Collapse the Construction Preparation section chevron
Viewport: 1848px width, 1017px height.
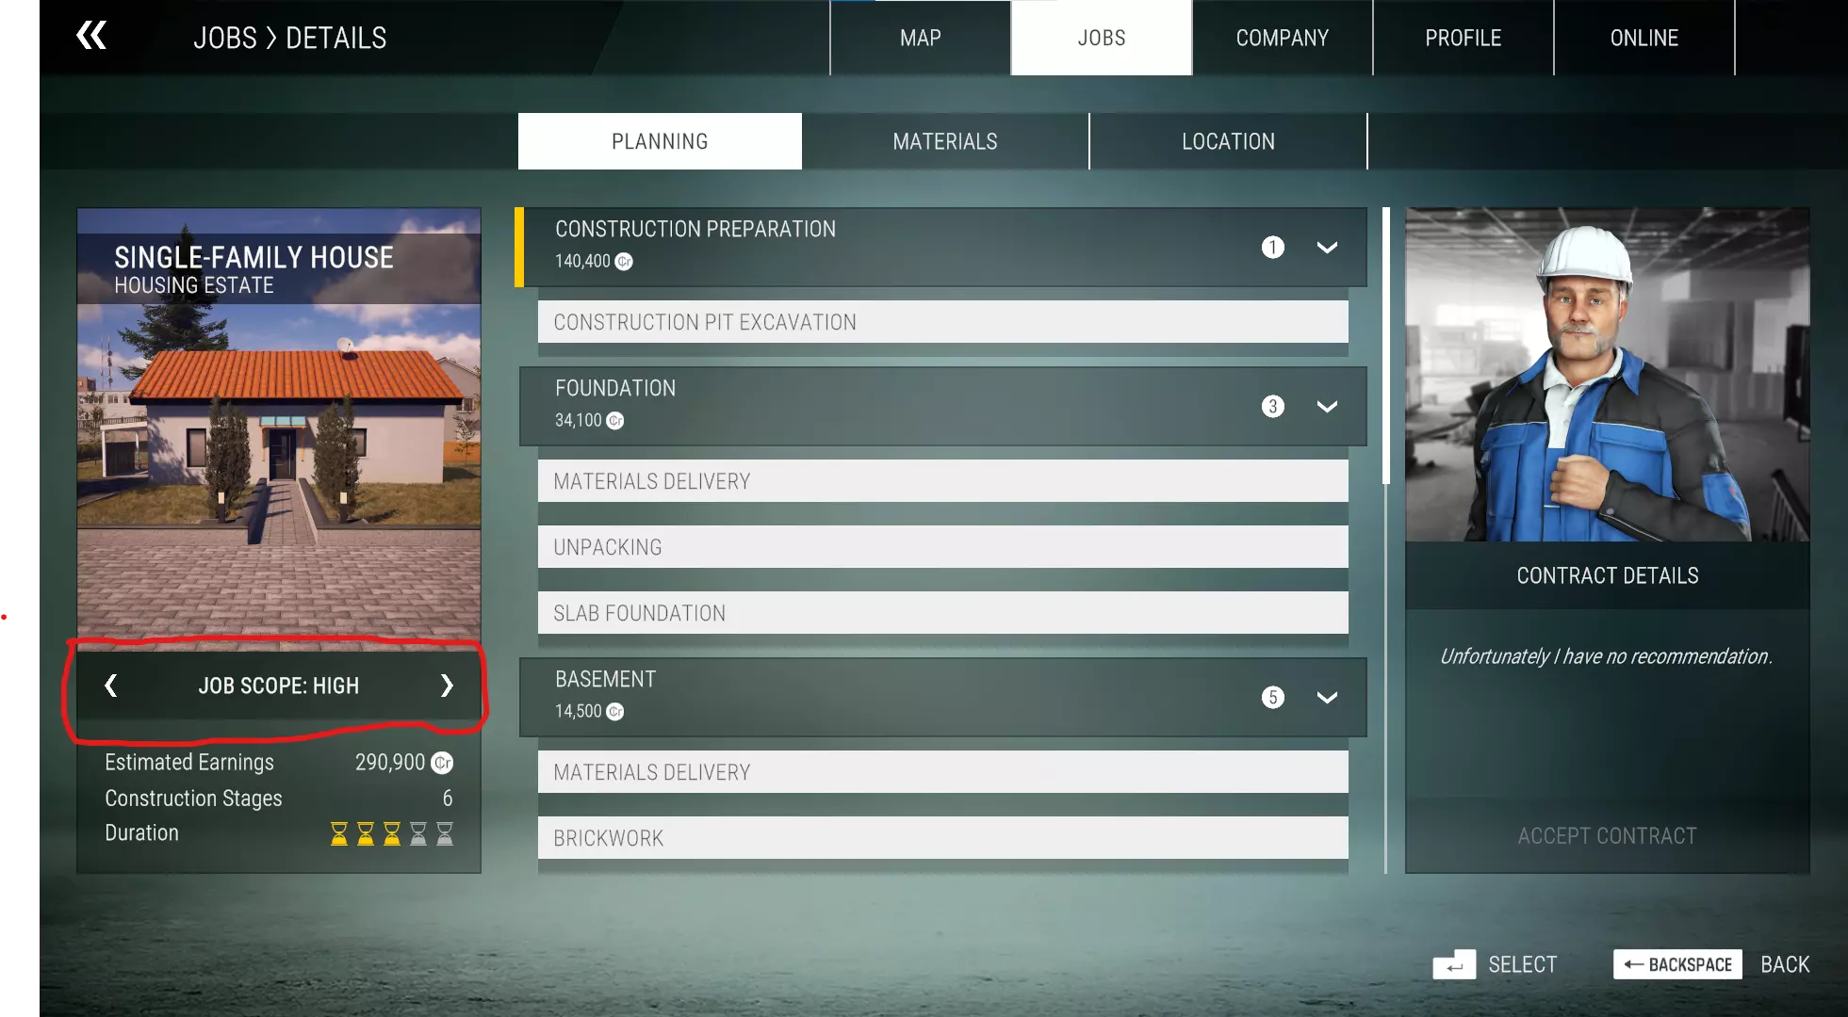click(1327, 248)
